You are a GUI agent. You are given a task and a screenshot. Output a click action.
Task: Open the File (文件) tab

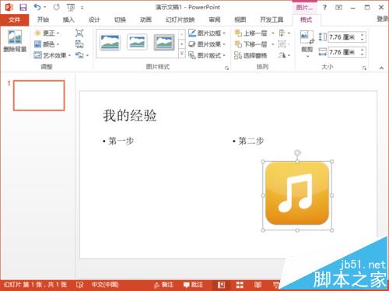point(15,19)
